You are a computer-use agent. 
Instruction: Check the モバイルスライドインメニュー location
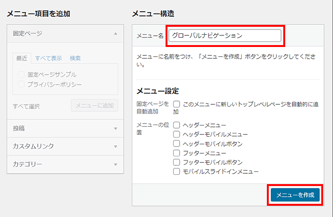click(176, 171)
